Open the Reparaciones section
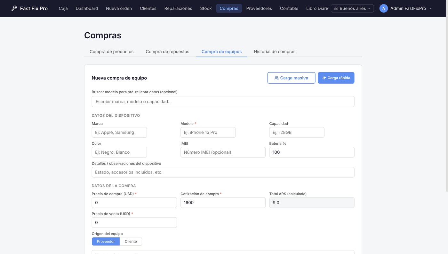 point(178,8)
